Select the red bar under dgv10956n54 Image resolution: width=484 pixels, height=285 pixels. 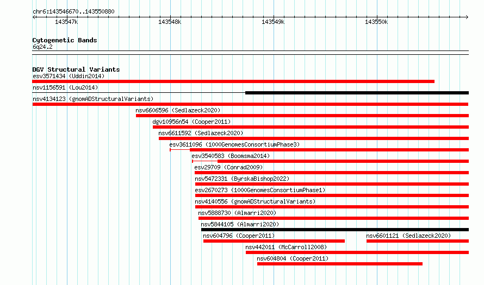[311, 127]
